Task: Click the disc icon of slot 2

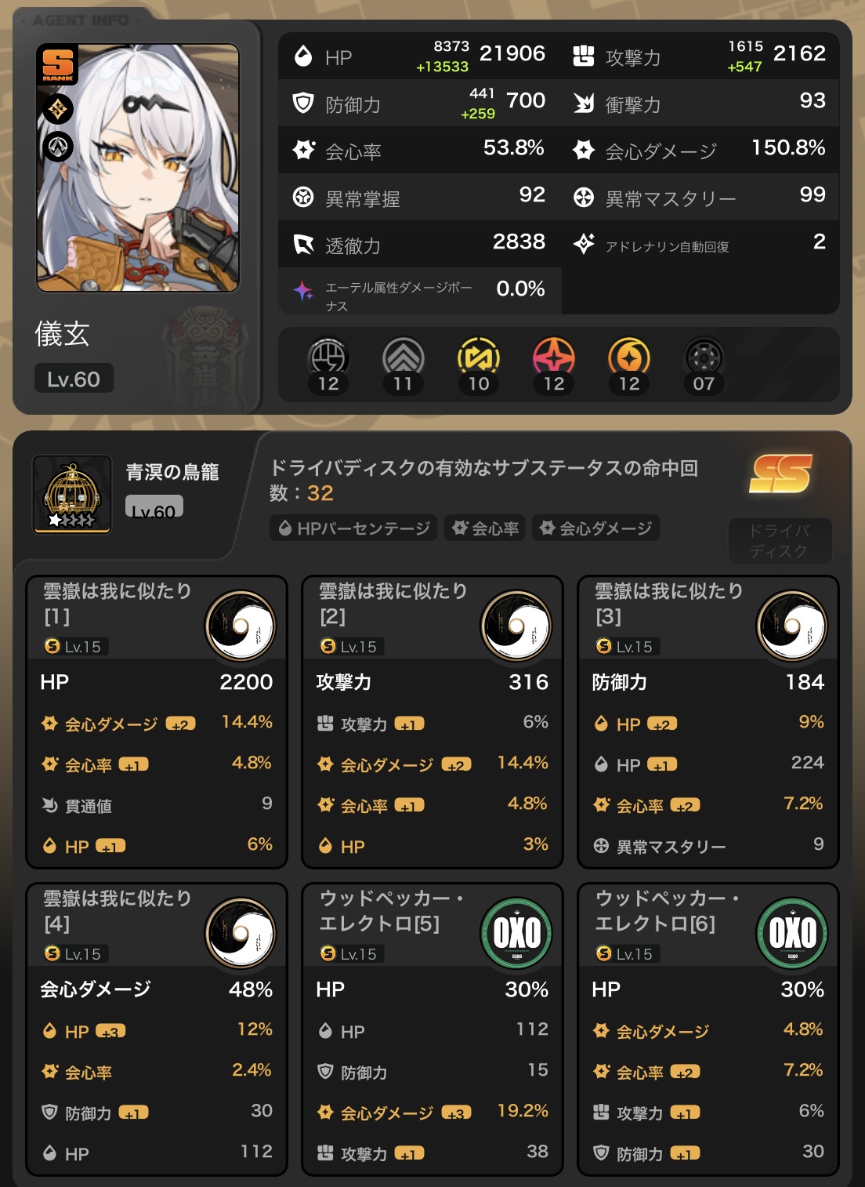Action: click(x=516, y=626)
